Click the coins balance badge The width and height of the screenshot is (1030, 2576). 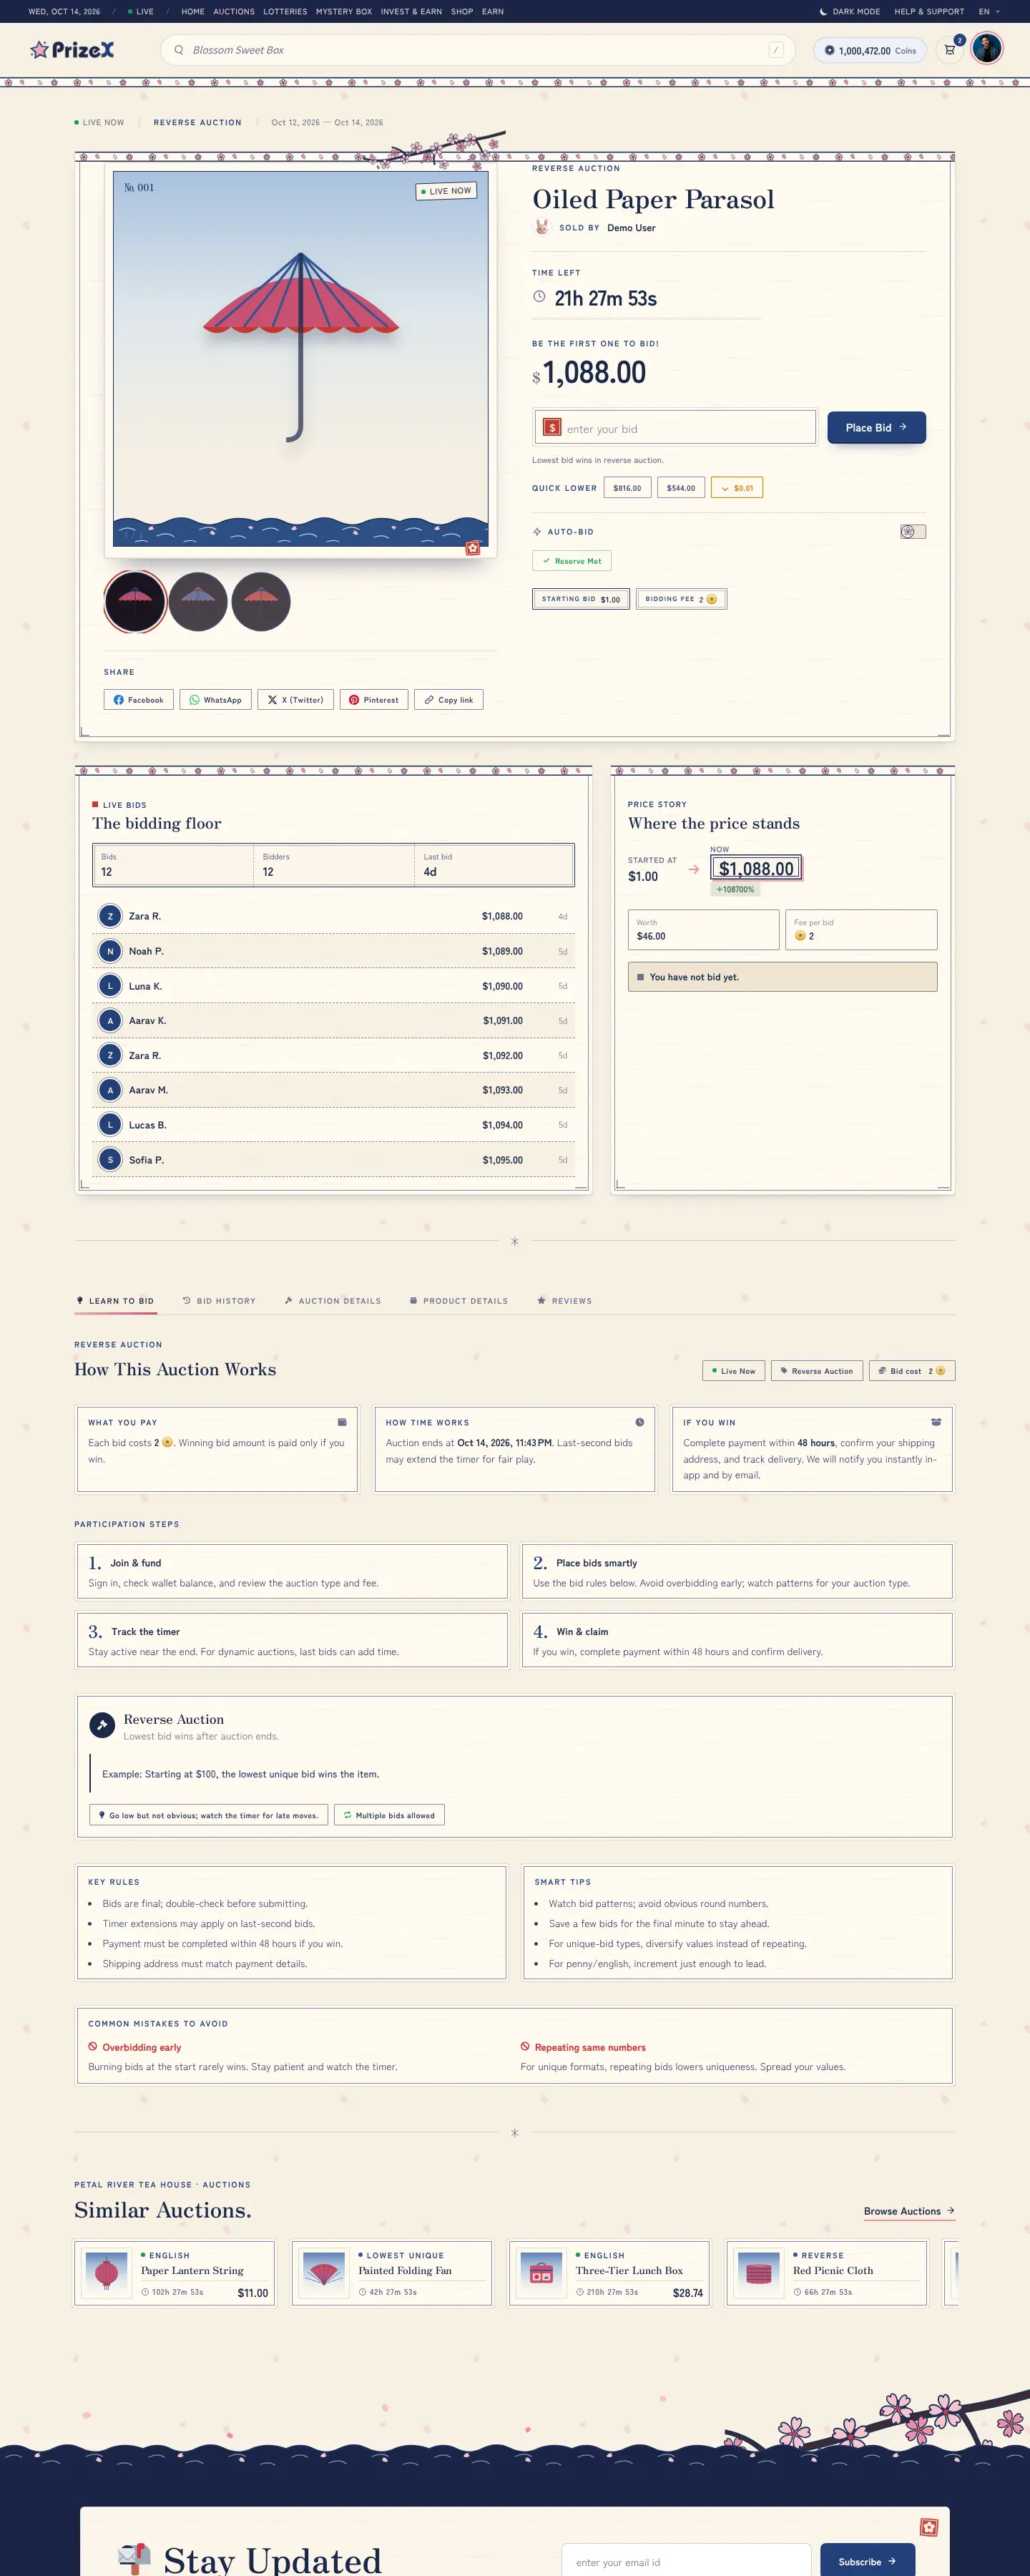[870, 50]
